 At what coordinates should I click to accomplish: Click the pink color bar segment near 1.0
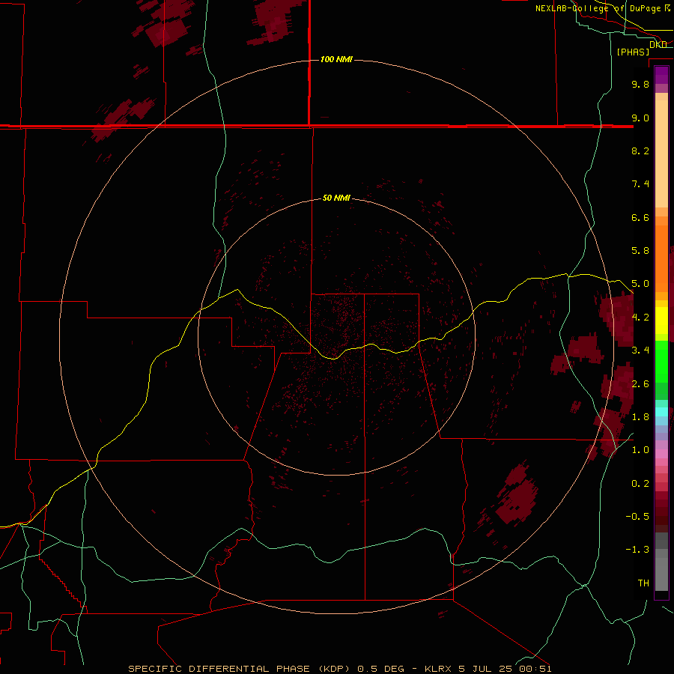(661, 454)
